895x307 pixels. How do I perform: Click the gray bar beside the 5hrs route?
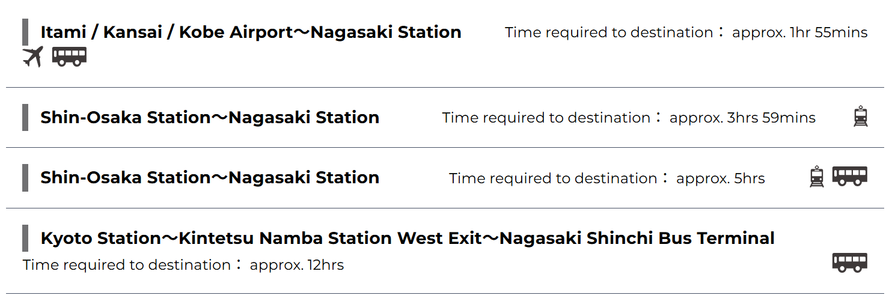click(25, 177)
